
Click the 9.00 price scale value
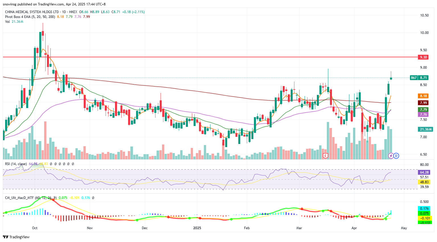[x=424, y=68]
